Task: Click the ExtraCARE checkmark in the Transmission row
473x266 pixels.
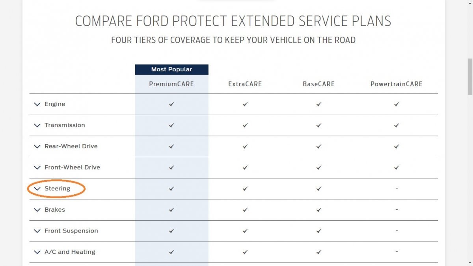Action: [x=245, y=125]
